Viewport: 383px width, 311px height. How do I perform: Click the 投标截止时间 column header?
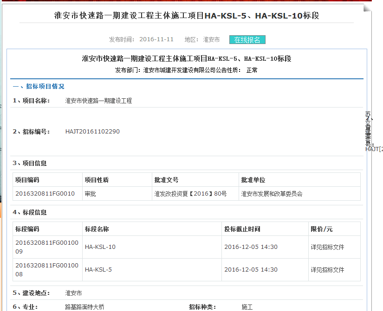point(242,229)
